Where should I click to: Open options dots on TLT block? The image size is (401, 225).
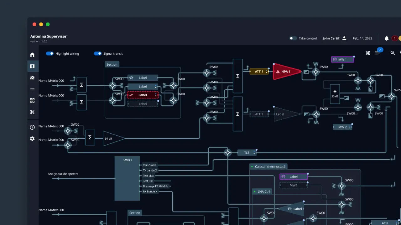[254, 153]
